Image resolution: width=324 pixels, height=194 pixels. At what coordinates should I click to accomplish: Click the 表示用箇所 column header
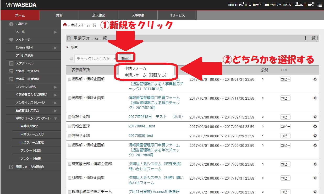coord(81,70)
